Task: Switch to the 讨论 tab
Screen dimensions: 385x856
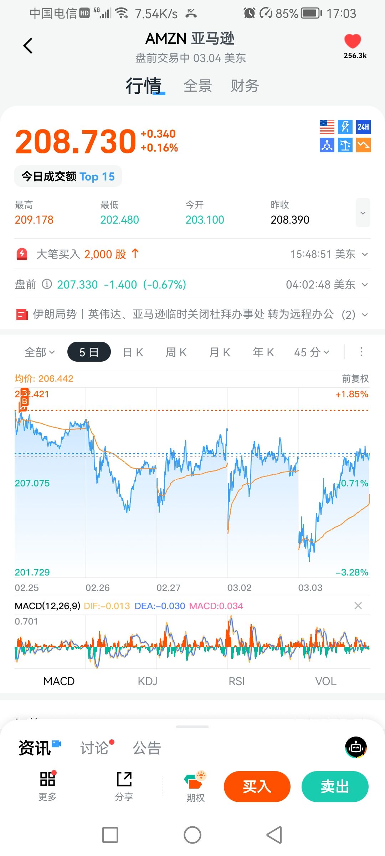Action: coord(95,748)
